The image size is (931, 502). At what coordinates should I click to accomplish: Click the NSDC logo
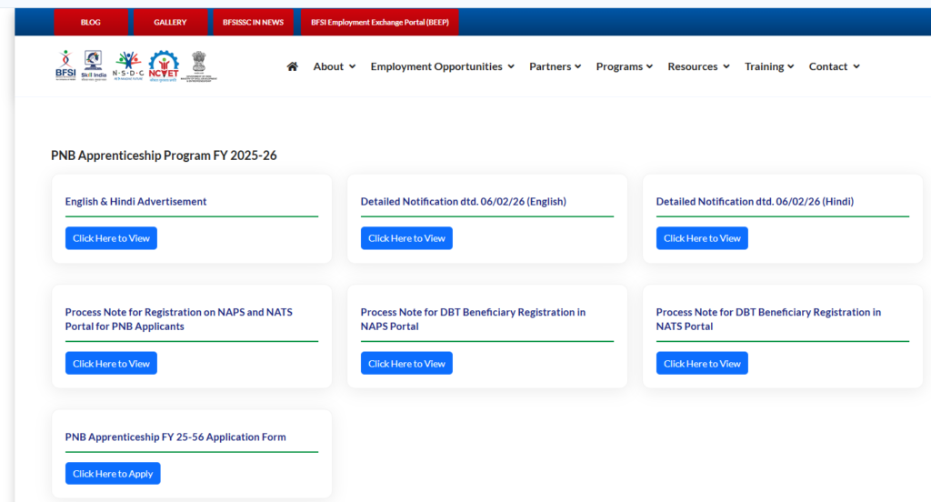pyautogui.click(x=128, y=65)
